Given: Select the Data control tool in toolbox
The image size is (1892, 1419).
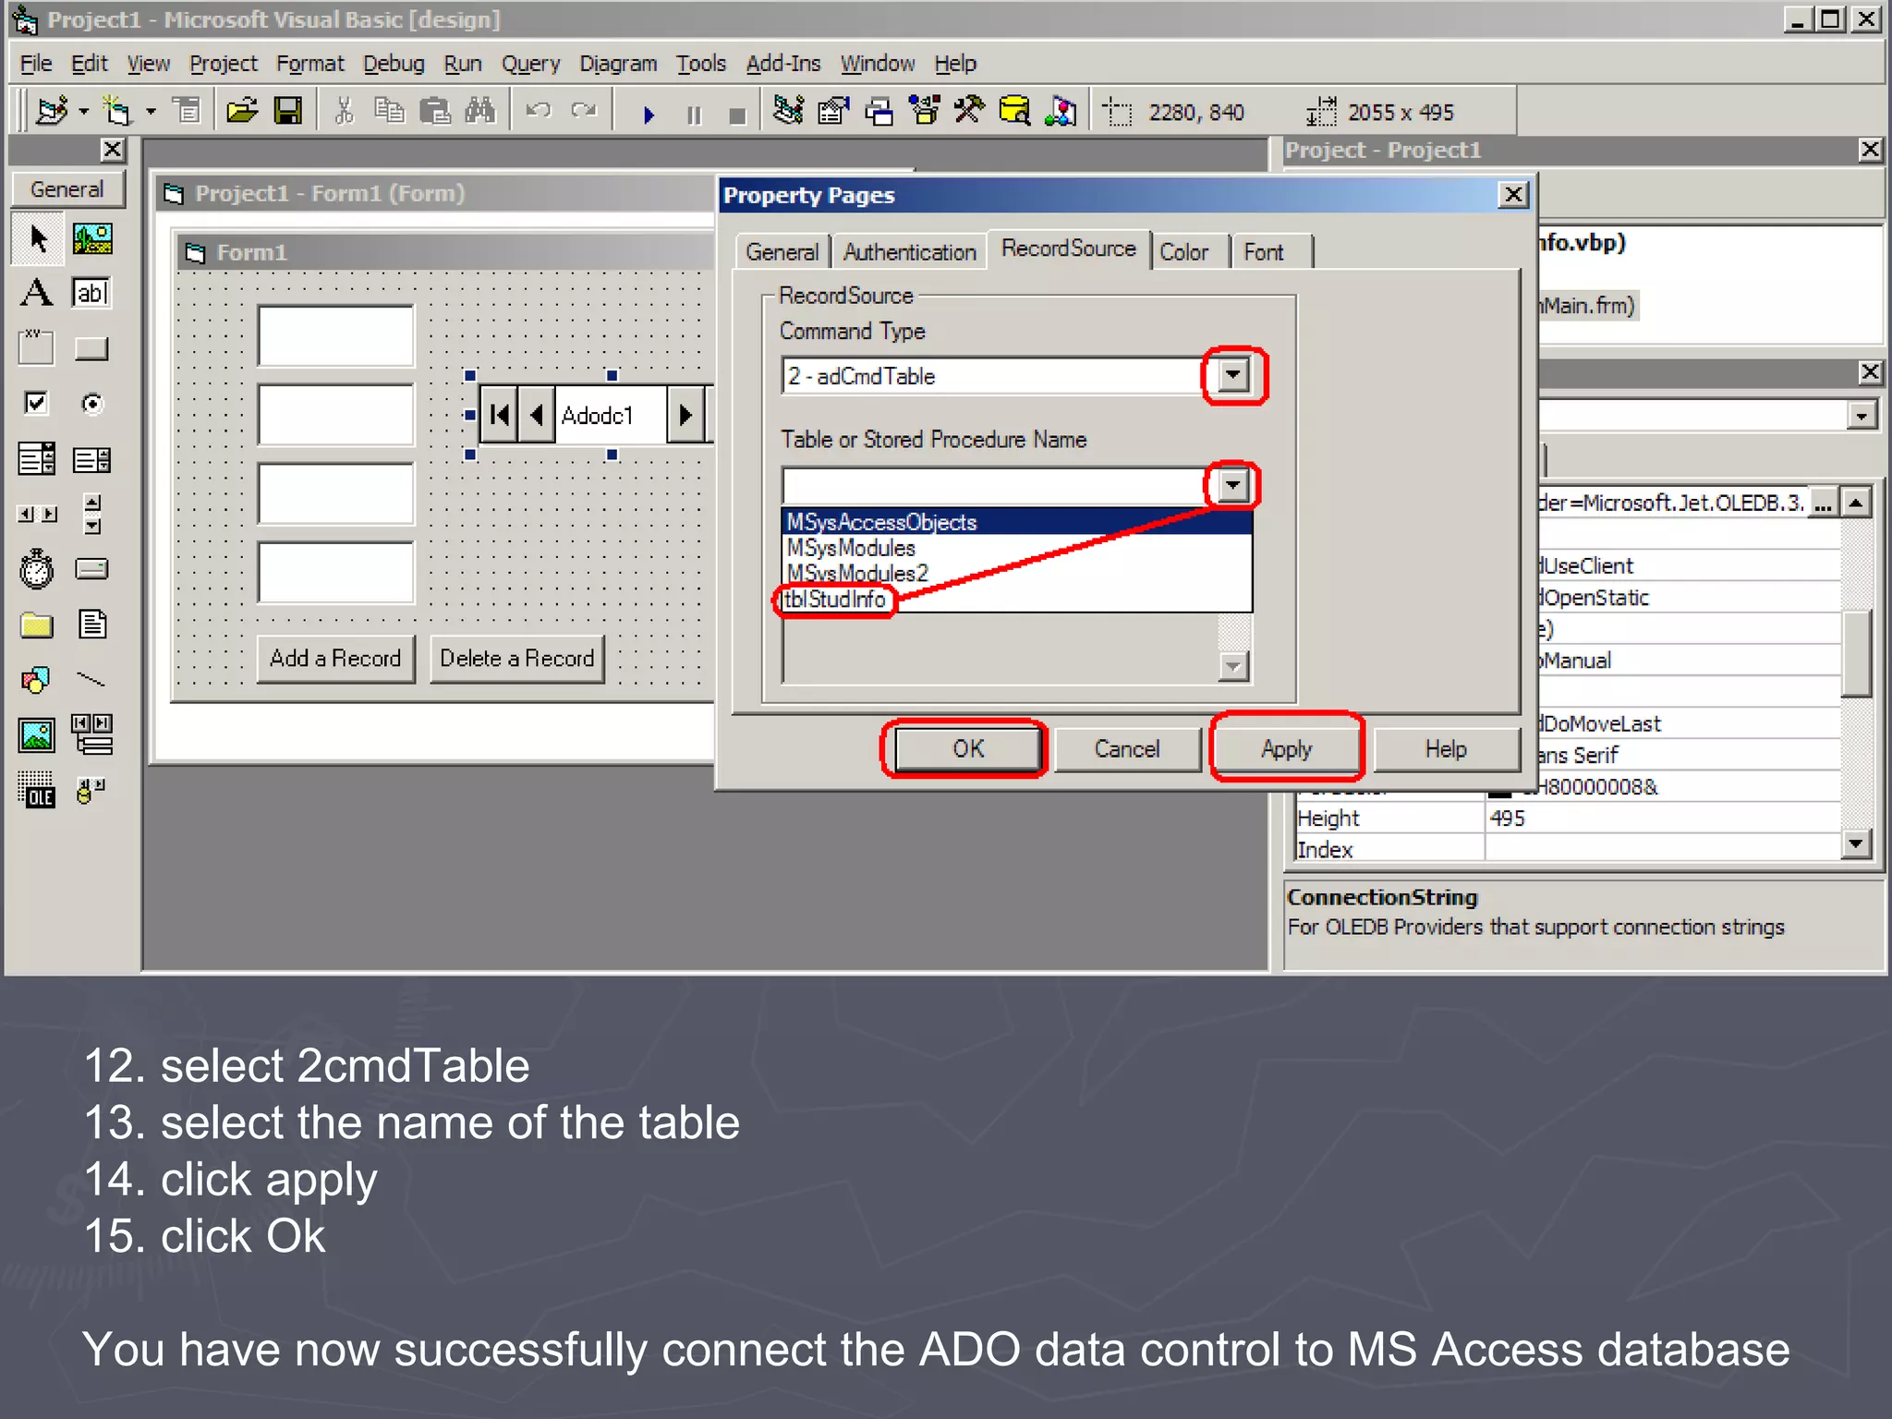Looking at the screenshot, I should (92, 735).
